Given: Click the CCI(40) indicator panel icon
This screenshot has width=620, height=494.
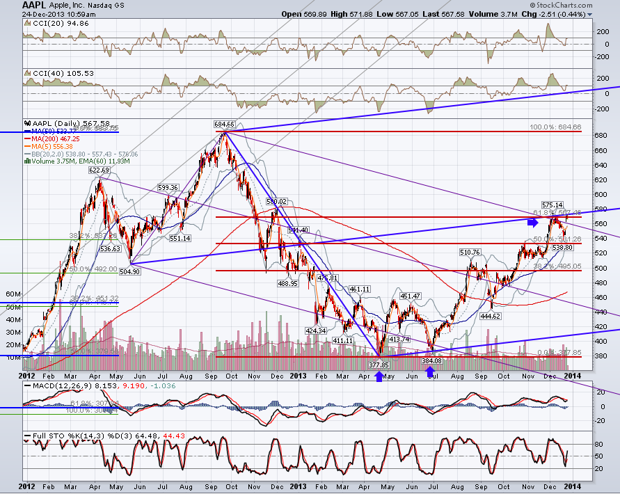Looking at the screenshot, I should [27, 73].
